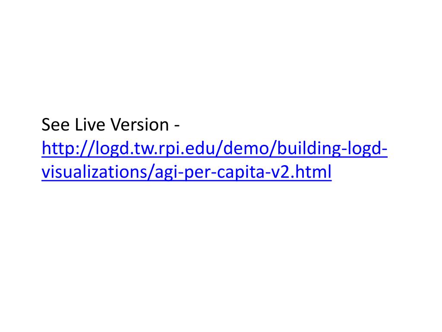Follow the agi-per-capita-v2.html link line
The height and width of the screenshot is (332, 442).
186,172
